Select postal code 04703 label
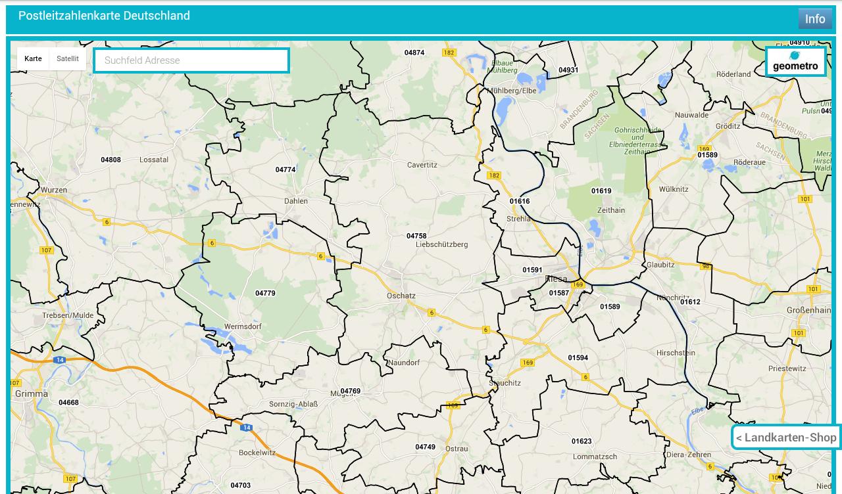The image size is (842, 494). (240, 485)
